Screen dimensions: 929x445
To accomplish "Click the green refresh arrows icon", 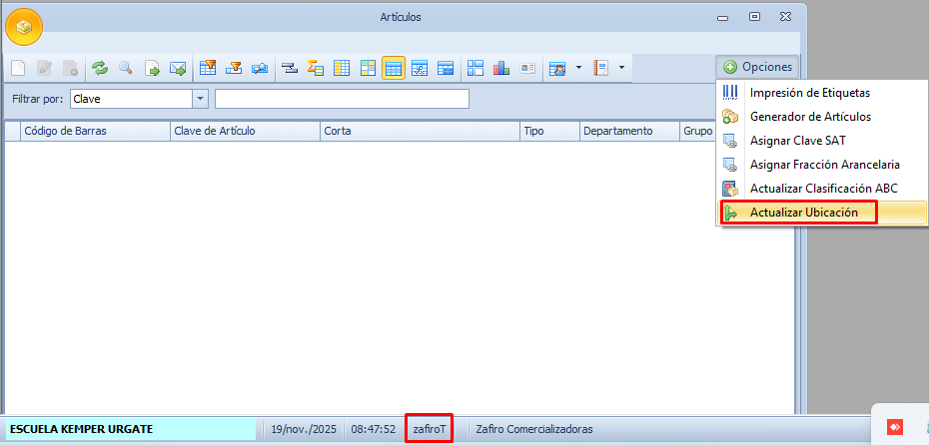I will pos(100,68).
